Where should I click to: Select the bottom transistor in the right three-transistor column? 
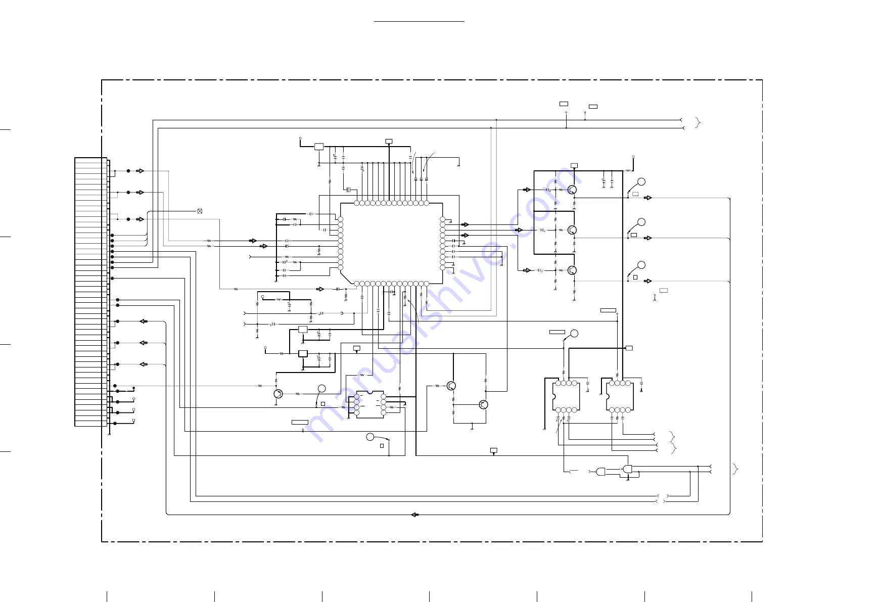pos(572,270)
